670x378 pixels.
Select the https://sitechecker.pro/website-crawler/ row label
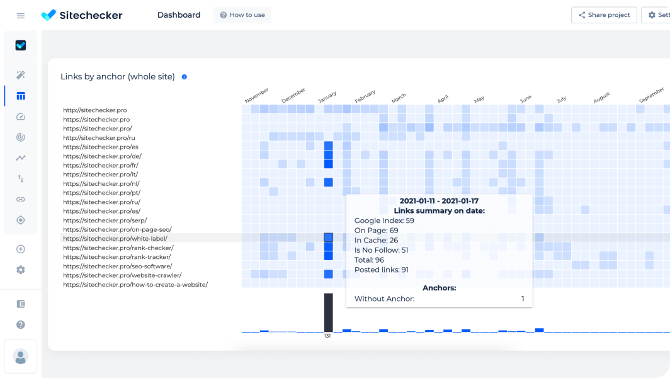(122, 275)
